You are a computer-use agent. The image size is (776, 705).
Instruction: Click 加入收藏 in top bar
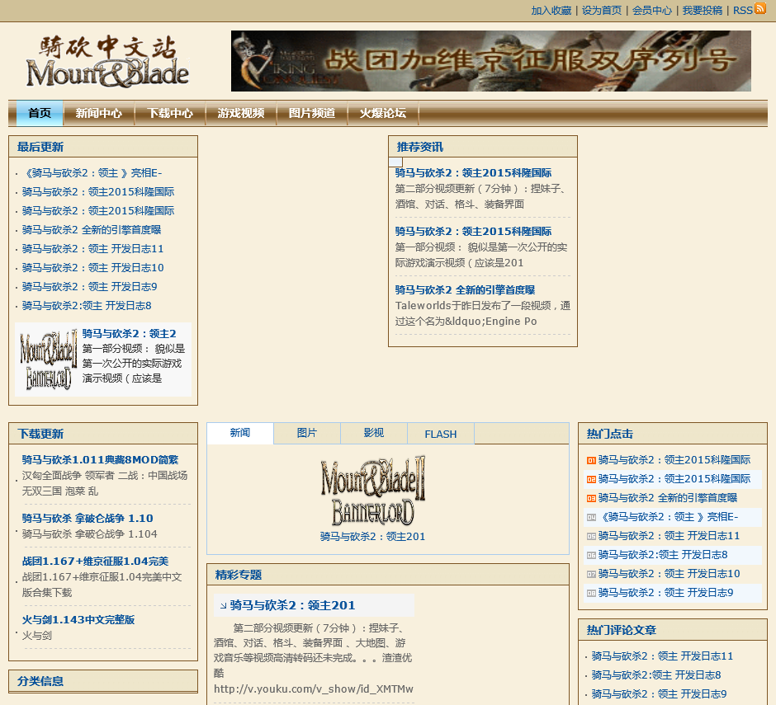(551, 11)
